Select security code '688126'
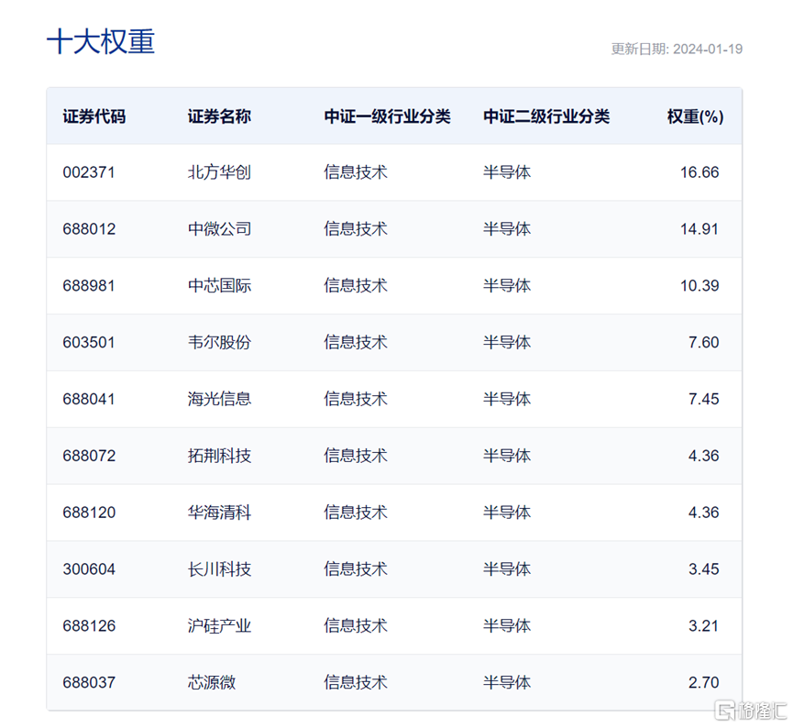This screenshot has height=728, width=793. click(89, 626)
